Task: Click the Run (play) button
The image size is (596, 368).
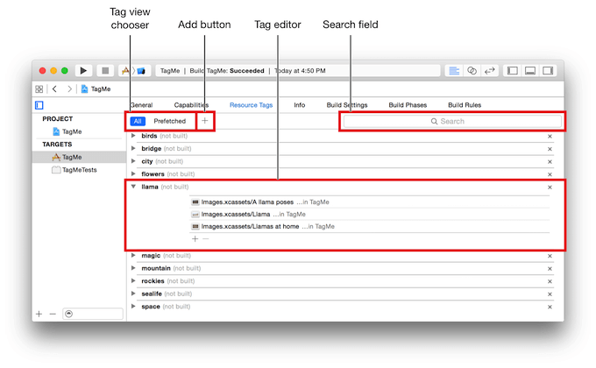Action: pyautogui.click(x=83, y=71)
